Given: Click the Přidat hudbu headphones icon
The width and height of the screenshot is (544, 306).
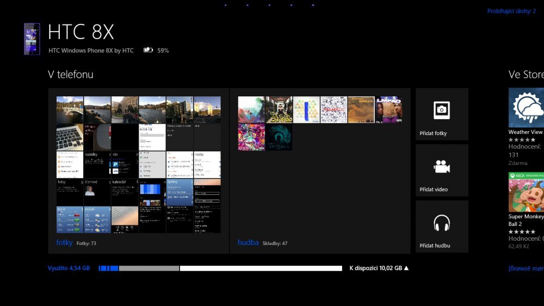Looking at the screenshot, I should (441, 223).
